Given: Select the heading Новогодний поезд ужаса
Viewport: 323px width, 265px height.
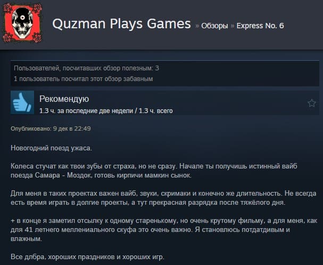Looking at the screenshot, I should coord(51,148).
